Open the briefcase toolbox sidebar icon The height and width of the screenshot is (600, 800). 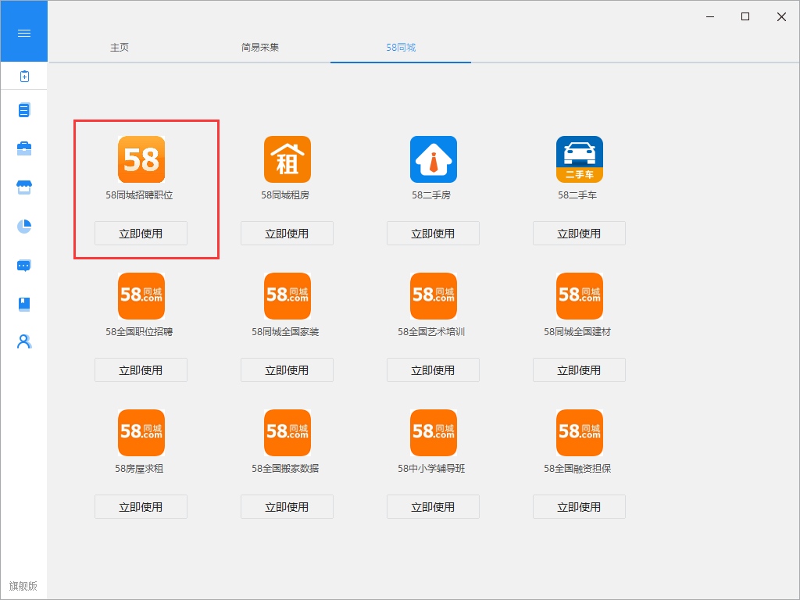tap(24, 148)
